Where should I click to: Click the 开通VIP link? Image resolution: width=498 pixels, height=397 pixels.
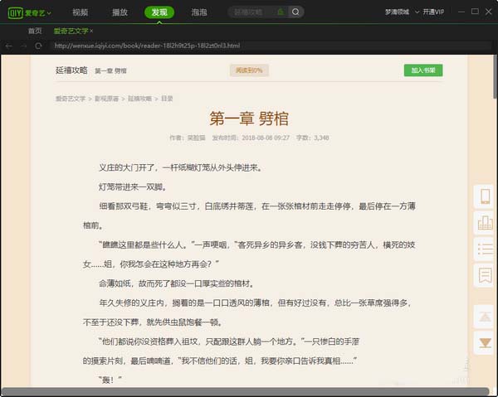click(x=433, y=12)
